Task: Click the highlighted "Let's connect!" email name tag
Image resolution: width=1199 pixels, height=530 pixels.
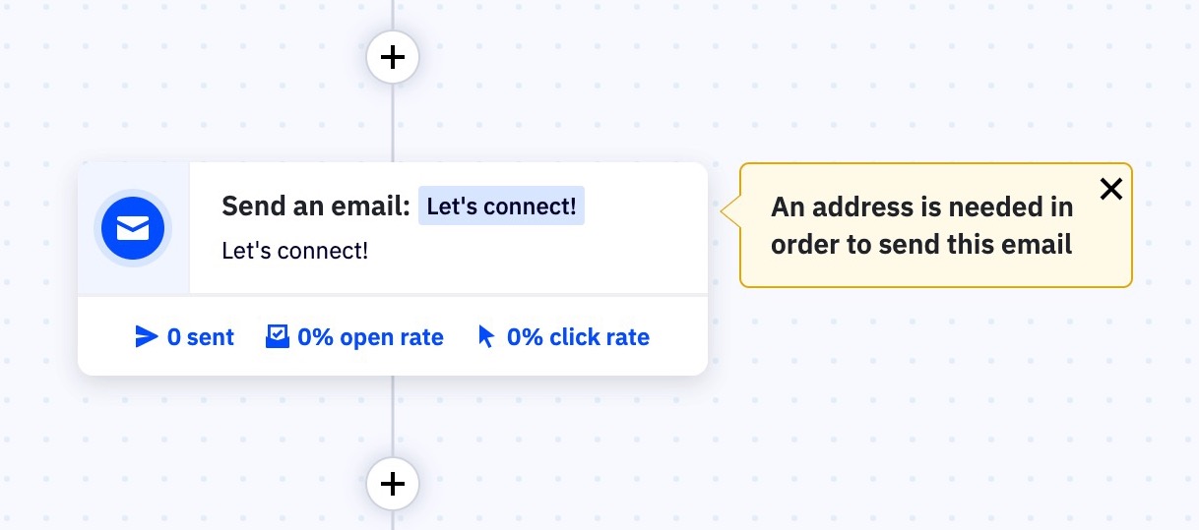Action: click(x=501, y=206)
